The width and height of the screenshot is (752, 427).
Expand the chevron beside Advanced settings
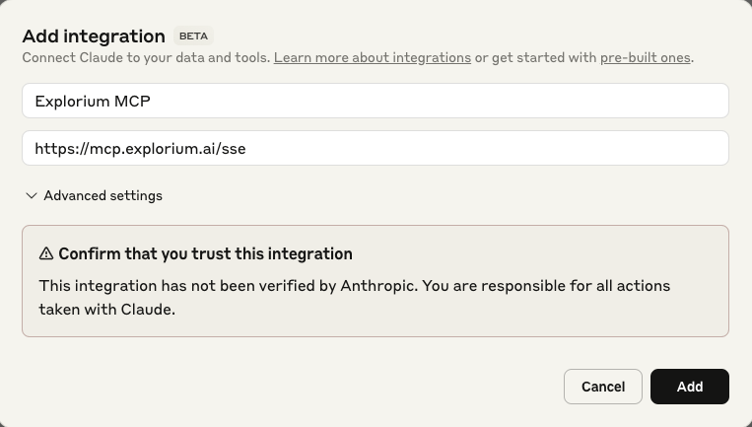(32, 195)
